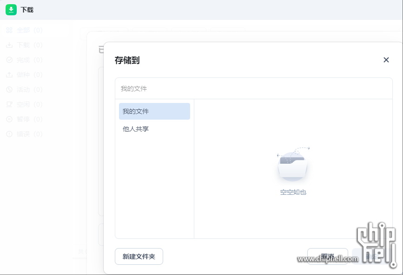Open the 错误 (0) sidebar category
Screen dimensions: 403x275
coord(25,134)
